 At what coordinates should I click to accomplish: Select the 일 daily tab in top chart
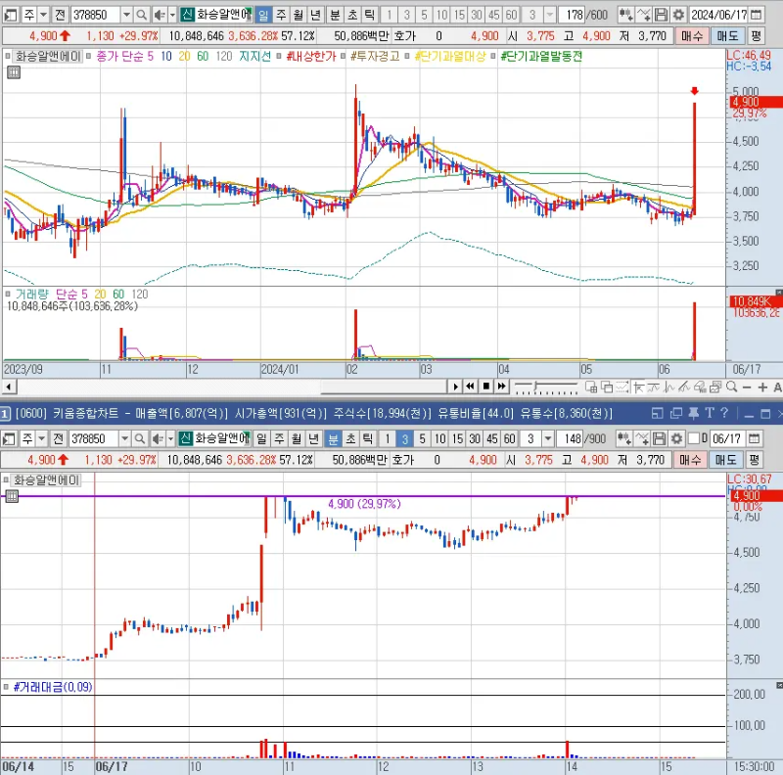tap(263, 15)
